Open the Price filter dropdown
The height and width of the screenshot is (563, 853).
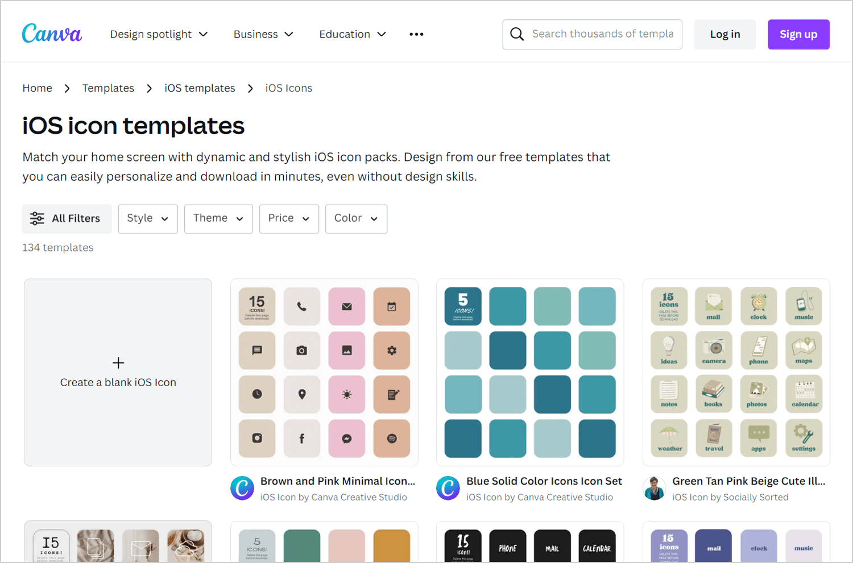coord(289,218)
